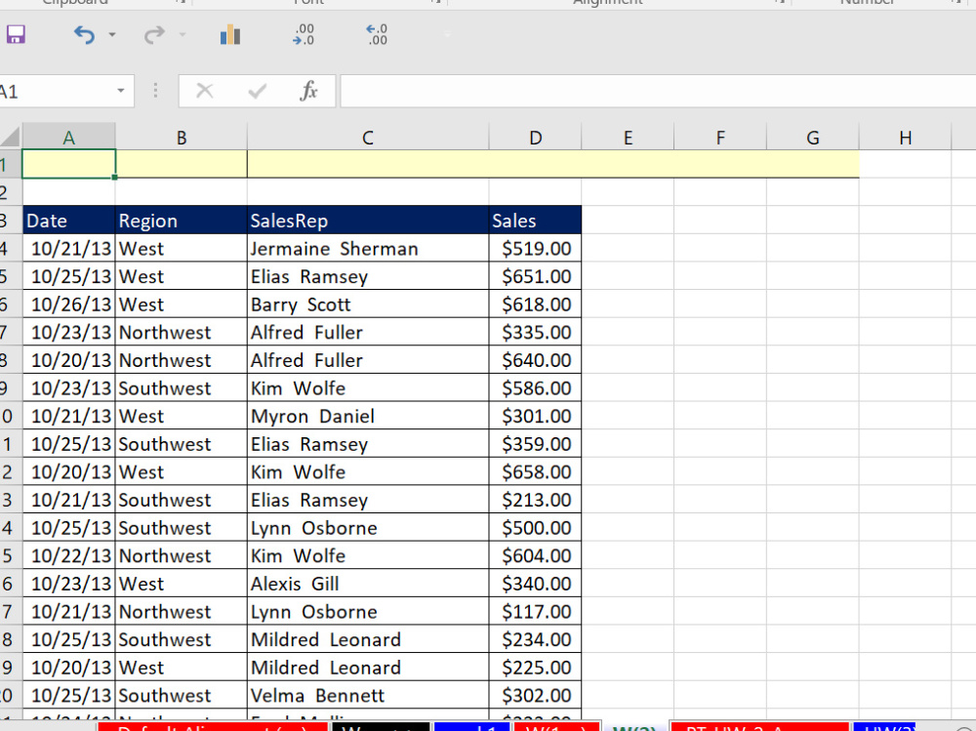Click the Date header cell
976x731 pixels.
[x=69, y=220]
